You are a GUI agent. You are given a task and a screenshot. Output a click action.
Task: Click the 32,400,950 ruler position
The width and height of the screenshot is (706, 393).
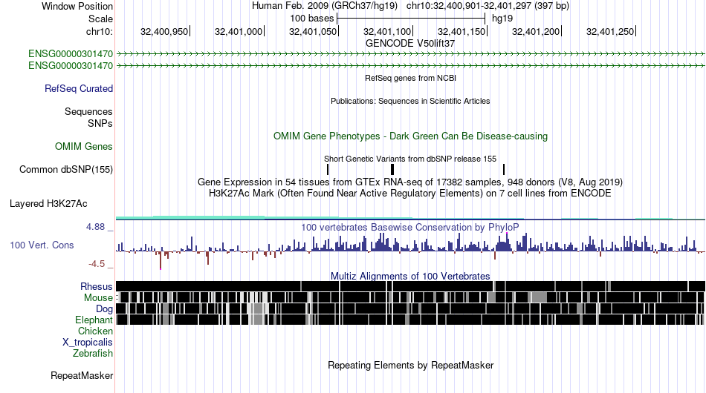(x=165, y=31)
